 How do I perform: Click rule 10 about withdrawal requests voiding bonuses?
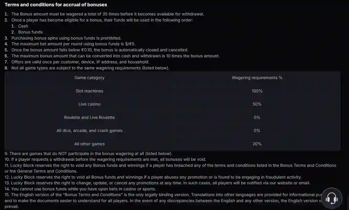click(106, 159)
